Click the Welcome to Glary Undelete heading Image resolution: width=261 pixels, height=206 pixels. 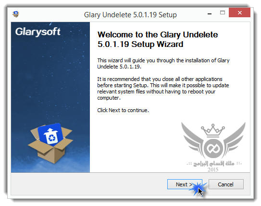158,39
